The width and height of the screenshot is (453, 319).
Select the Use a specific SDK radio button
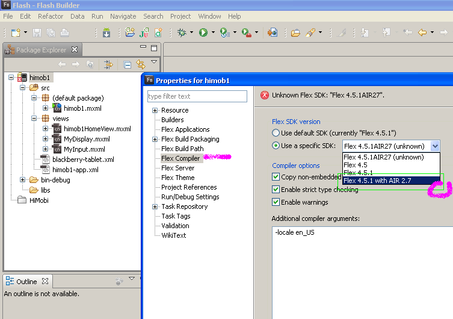pos(276,146)
